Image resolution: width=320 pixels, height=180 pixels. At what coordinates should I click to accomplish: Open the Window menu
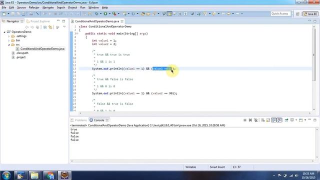[93, 7]
